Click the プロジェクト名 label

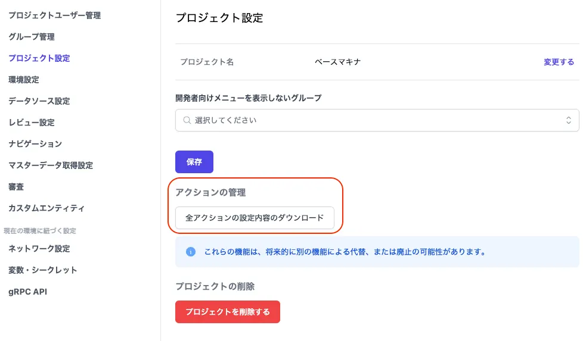[x=207, y=62]
